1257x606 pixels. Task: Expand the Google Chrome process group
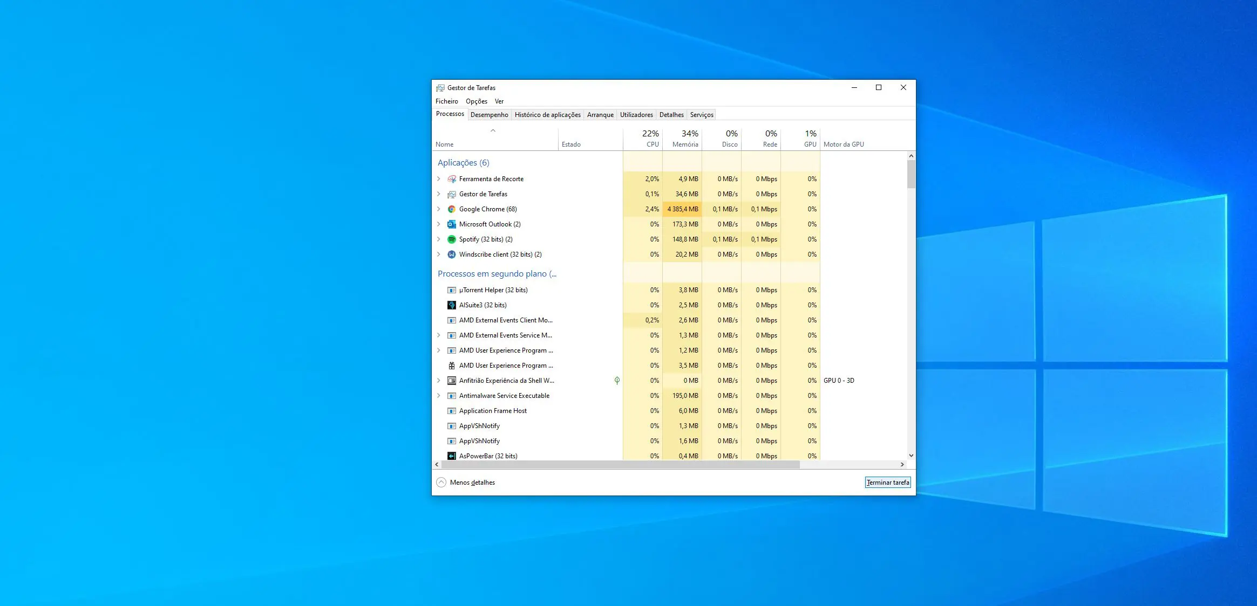pos(439,209)
